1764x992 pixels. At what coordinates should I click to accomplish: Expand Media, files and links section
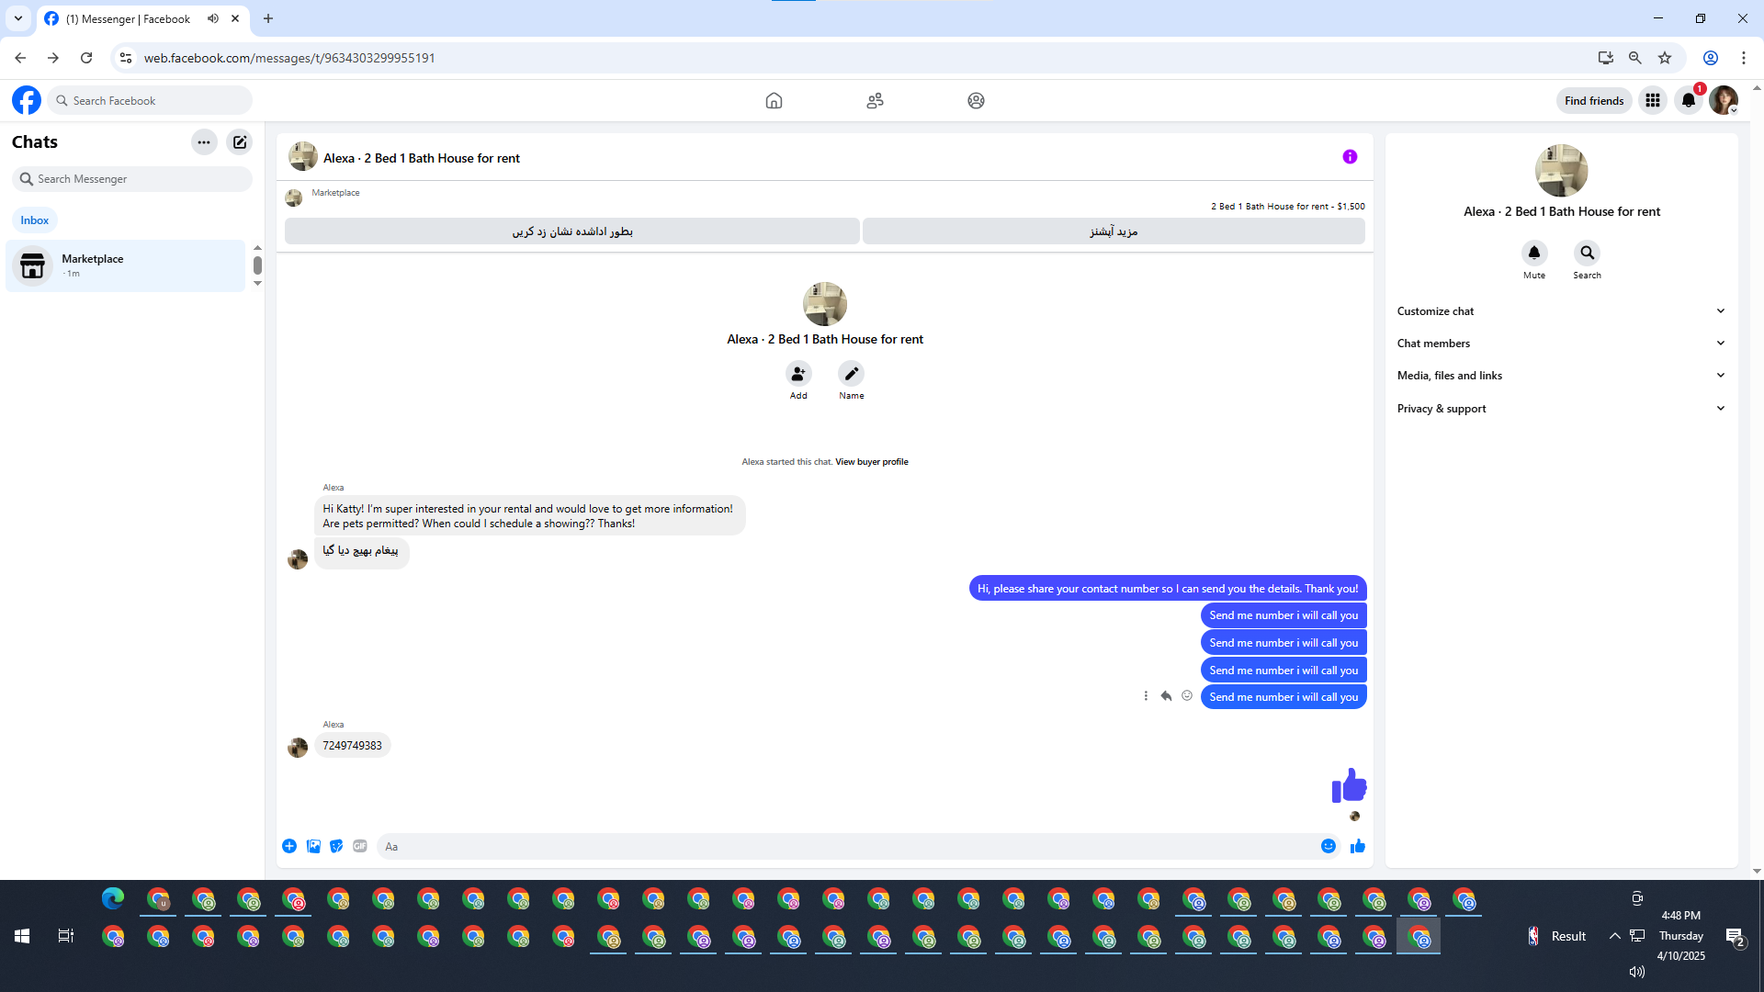(x=1560, y=376)
